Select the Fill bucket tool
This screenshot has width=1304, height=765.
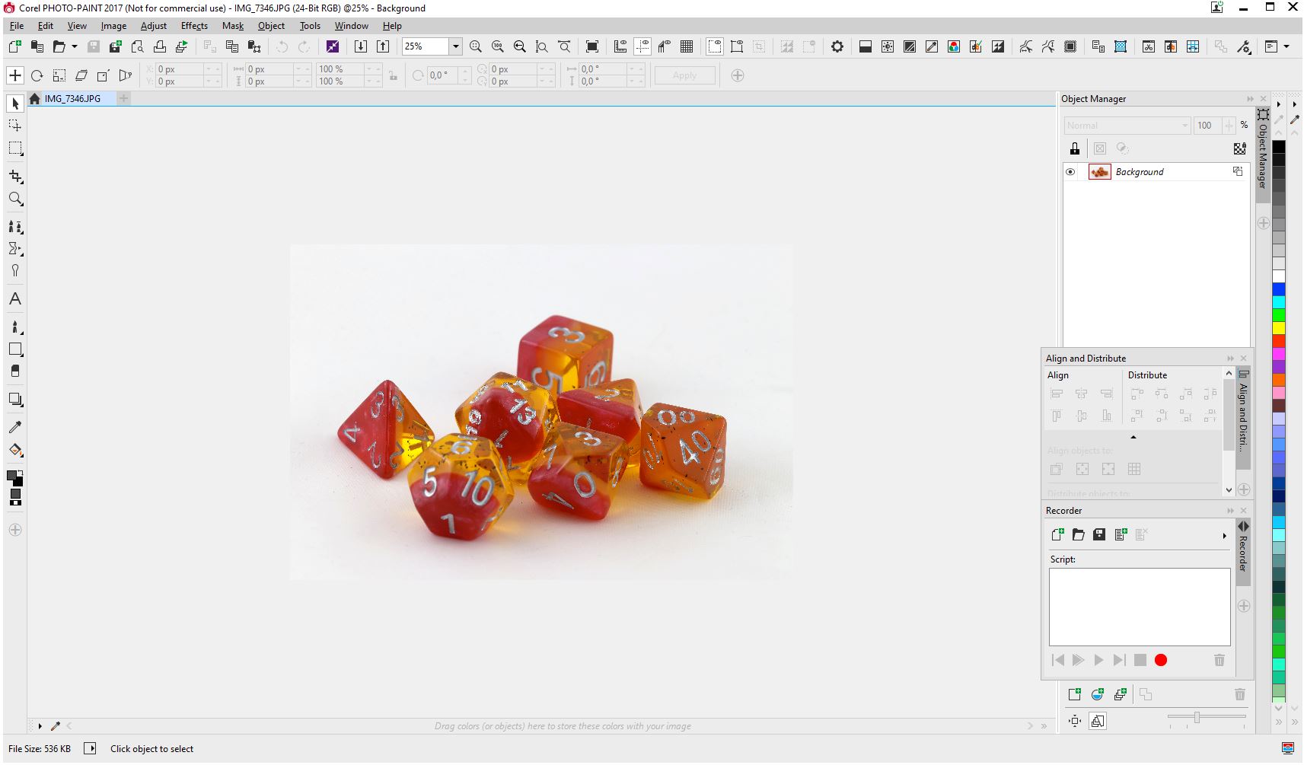pos(15,450)
